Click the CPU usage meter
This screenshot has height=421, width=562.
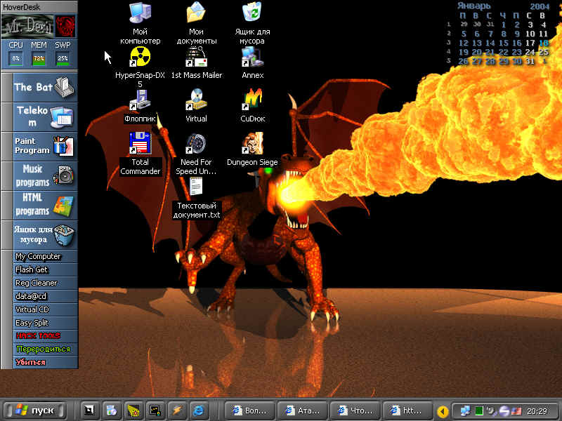[15, 59]
